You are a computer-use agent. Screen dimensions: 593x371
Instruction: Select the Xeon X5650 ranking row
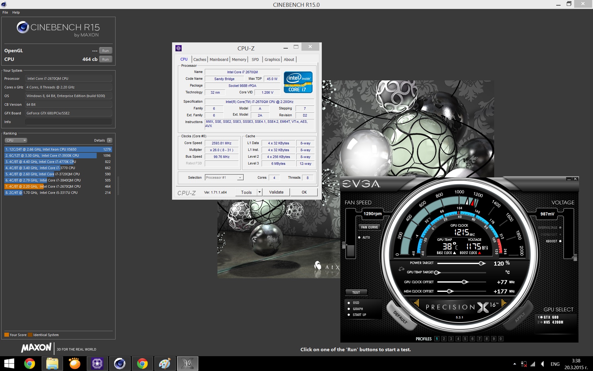point(58,149)
